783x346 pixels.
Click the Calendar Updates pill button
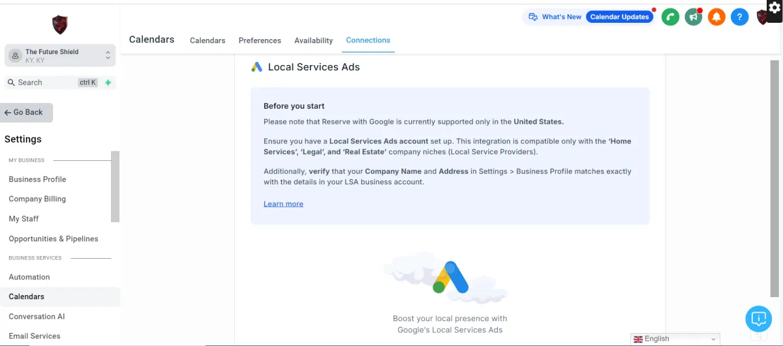[x=619, y=17]
